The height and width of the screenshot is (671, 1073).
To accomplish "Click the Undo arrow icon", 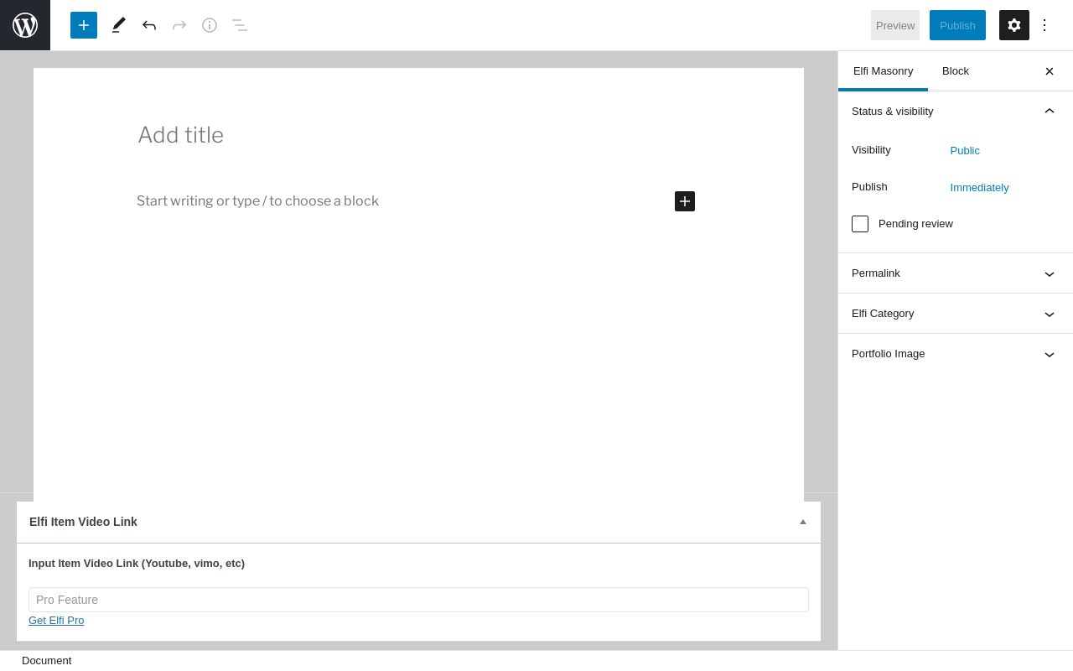I will (149, 25).
